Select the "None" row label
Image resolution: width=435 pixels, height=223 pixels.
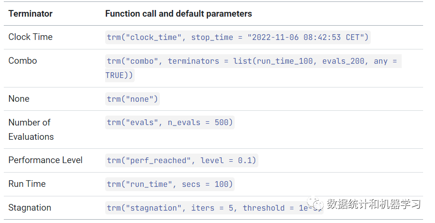coord(19,99)
